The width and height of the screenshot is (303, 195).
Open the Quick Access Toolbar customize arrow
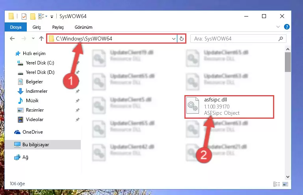pyautogui.click(x=52, y=17)
